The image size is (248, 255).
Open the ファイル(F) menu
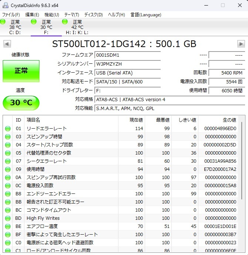(x=11, y=15)
